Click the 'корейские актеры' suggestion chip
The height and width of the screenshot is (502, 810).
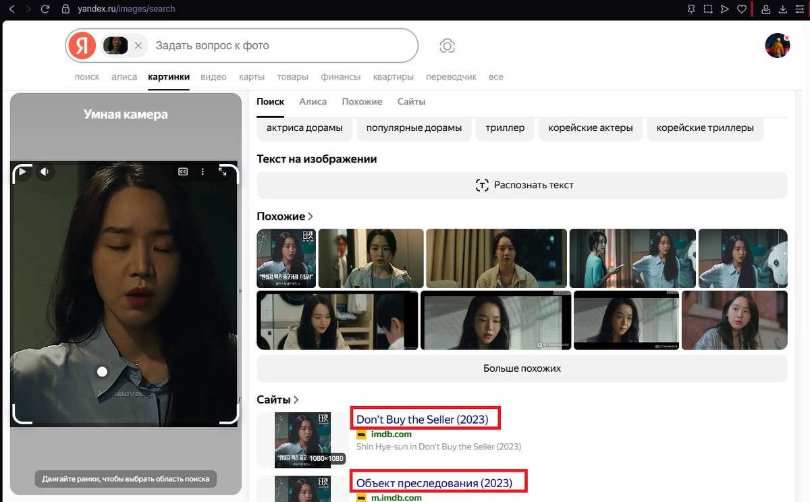point(591,128)
